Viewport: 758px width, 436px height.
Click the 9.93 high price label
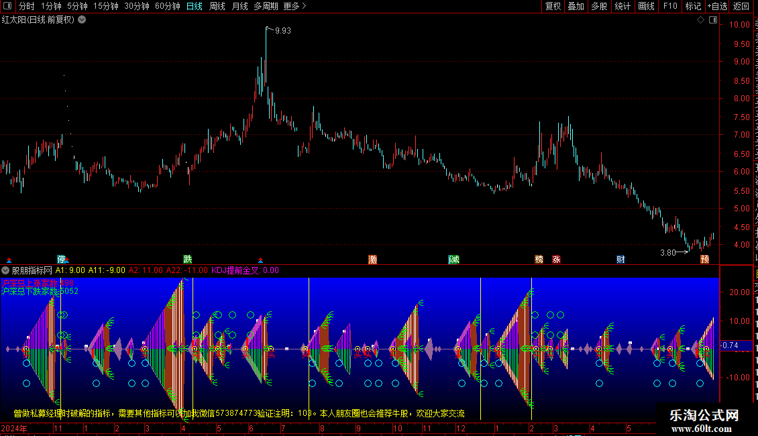(x=283, y=31)
